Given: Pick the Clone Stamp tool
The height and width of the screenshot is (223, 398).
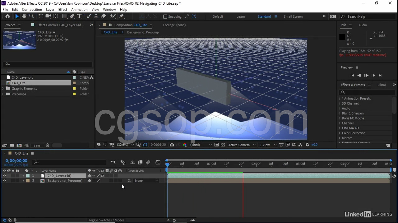Looking at the screenshot, I should click(96, 16).
